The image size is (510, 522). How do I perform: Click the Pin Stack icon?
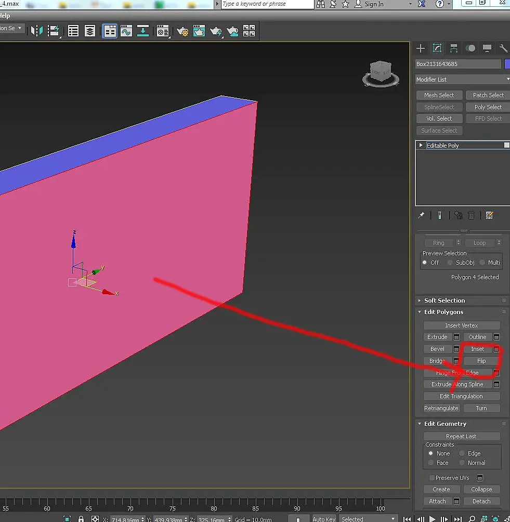pos(421,215)
